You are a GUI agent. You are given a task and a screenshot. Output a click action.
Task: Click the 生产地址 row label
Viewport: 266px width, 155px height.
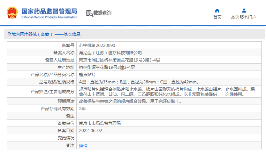click(66, 67)
